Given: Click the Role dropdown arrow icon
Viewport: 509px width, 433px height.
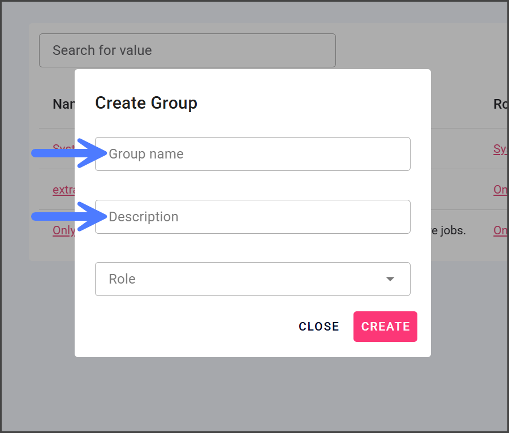Looking at the screenshot, I should (x=390, y=279).
